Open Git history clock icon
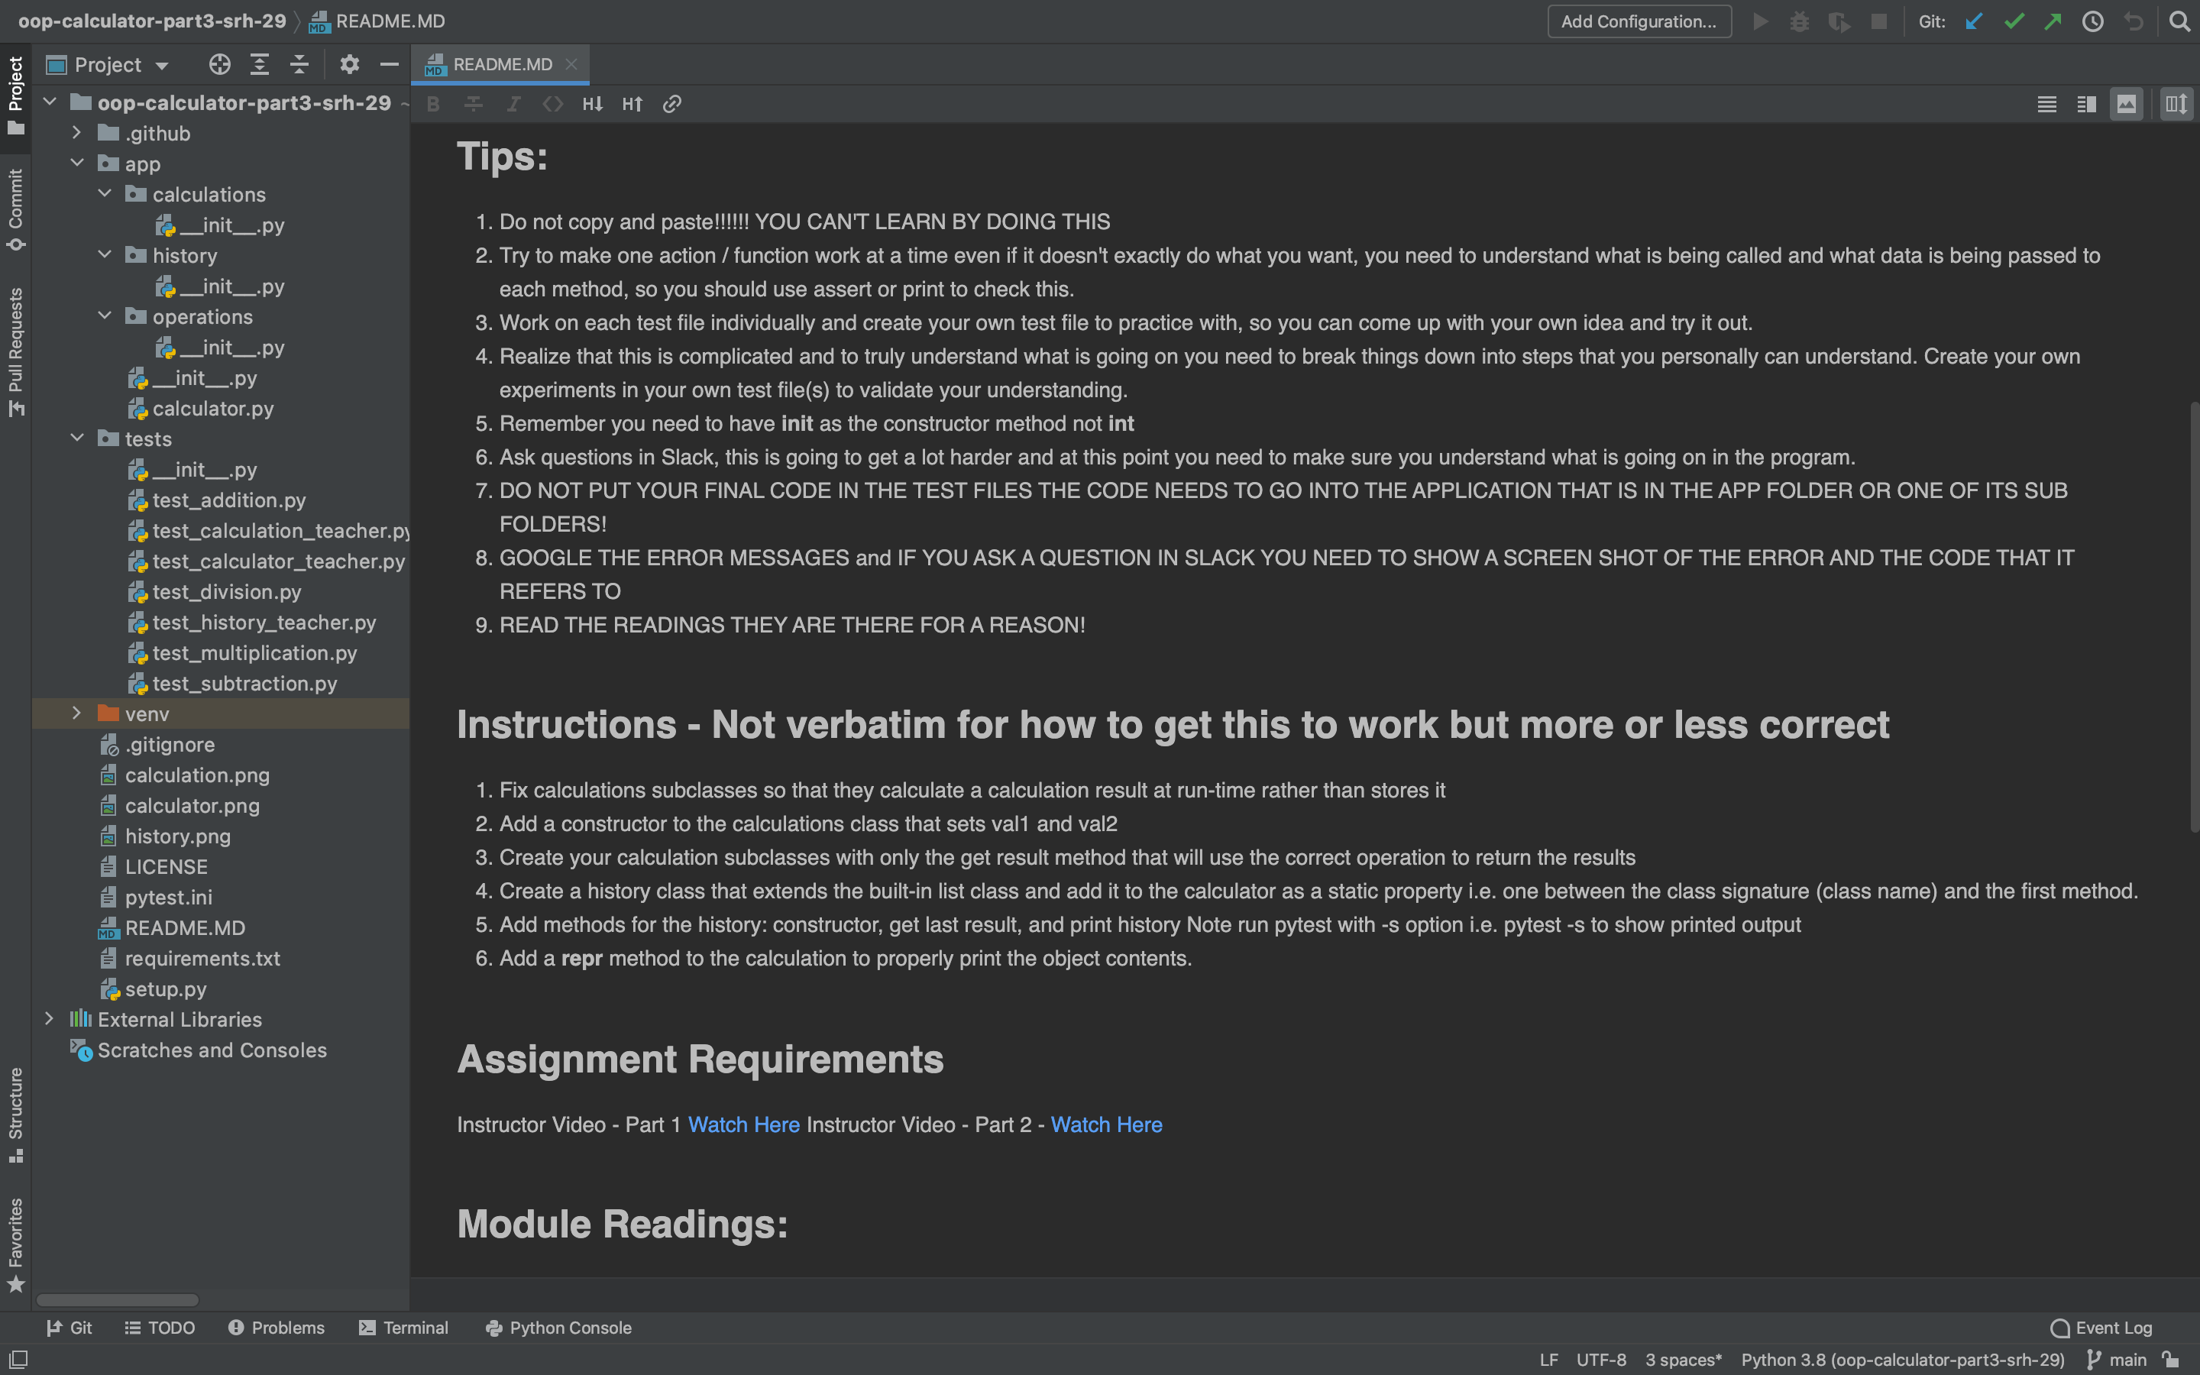The image size is (2200, 1375). pos(2093,21)
